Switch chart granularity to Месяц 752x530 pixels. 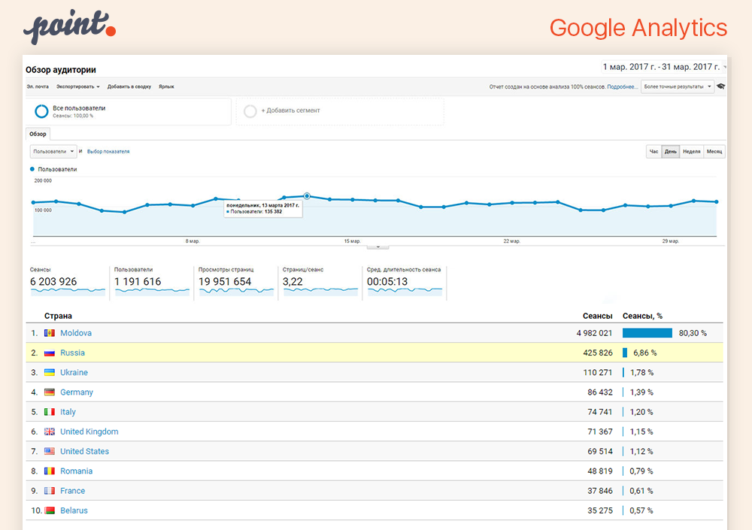pos(714,152)
